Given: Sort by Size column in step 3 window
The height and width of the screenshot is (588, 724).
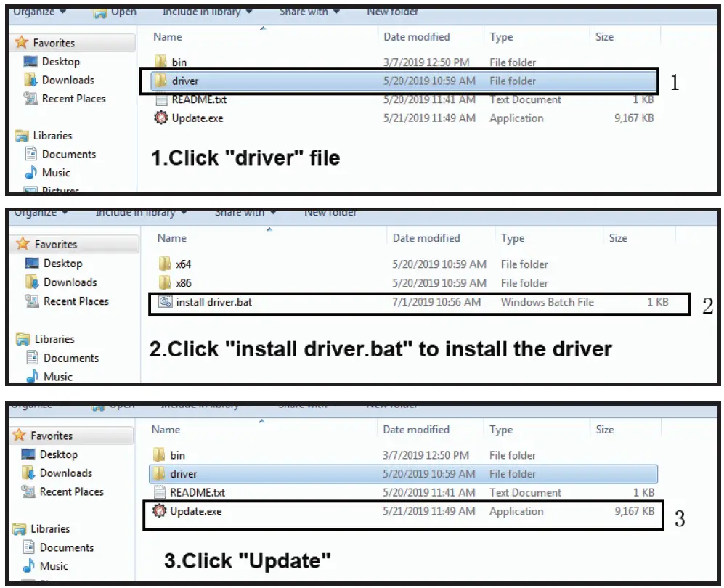Looking at the screenshot, I should (604, 430).
